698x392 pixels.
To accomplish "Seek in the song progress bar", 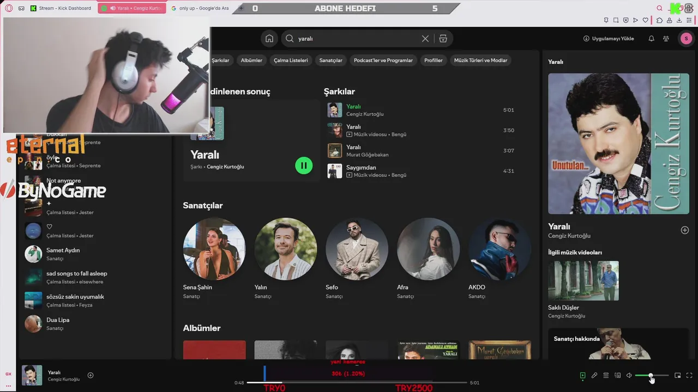I will pos(356,383).
